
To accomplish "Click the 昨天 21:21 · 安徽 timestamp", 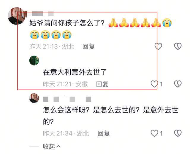I will point(65,84).
